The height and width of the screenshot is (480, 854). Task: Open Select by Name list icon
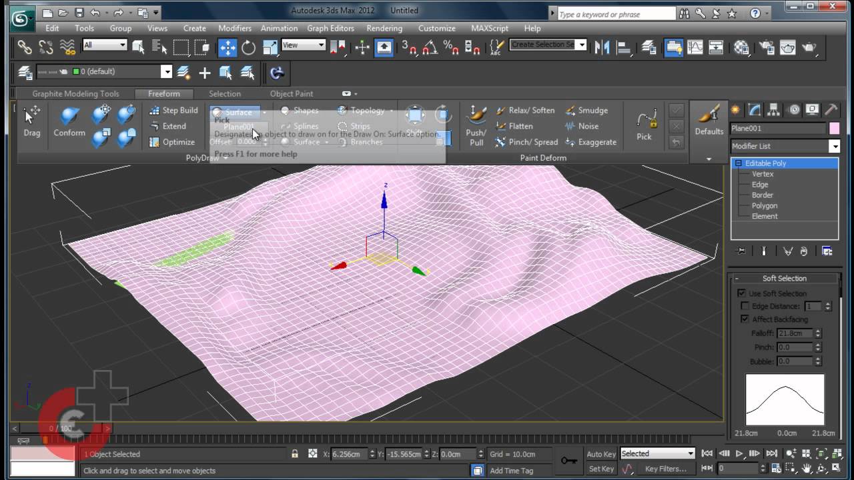click(159, 47)
